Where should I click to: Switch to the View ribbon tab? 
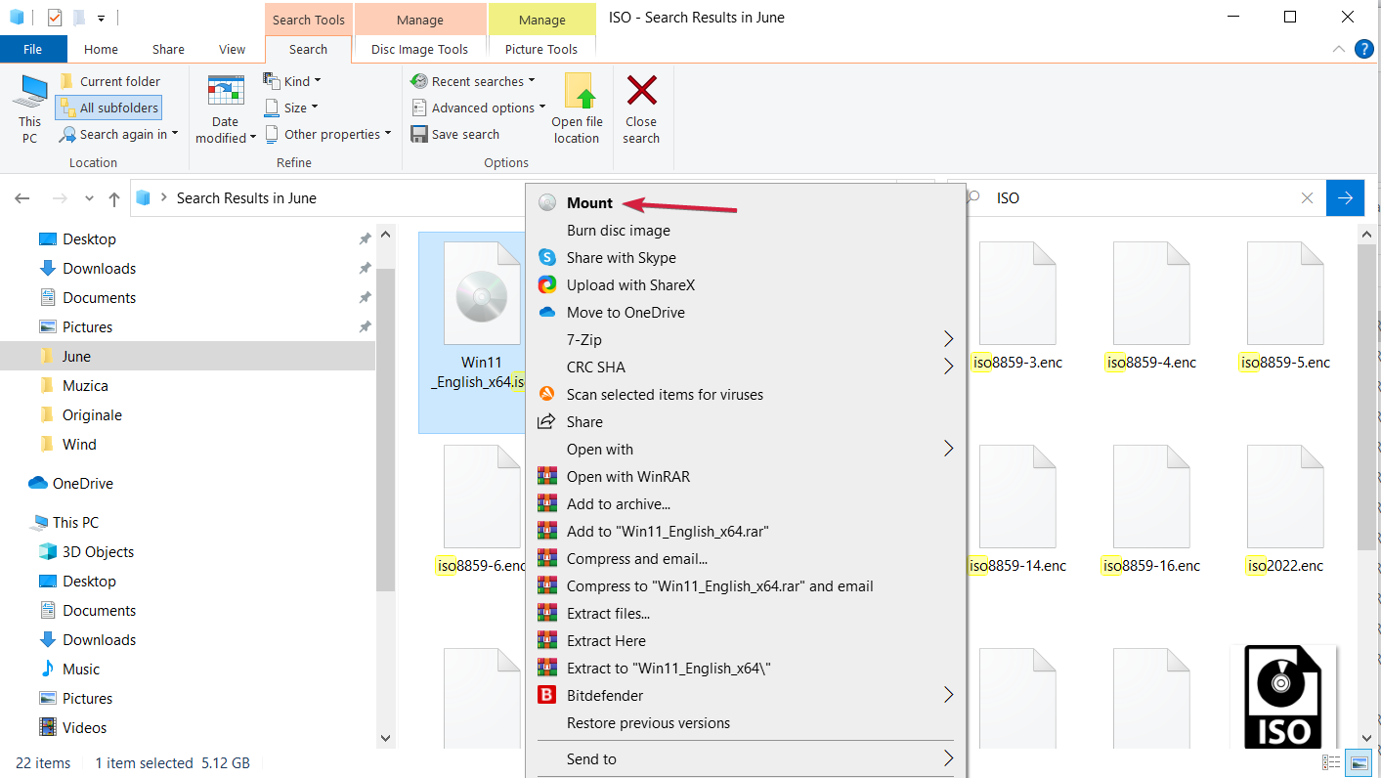232,48
